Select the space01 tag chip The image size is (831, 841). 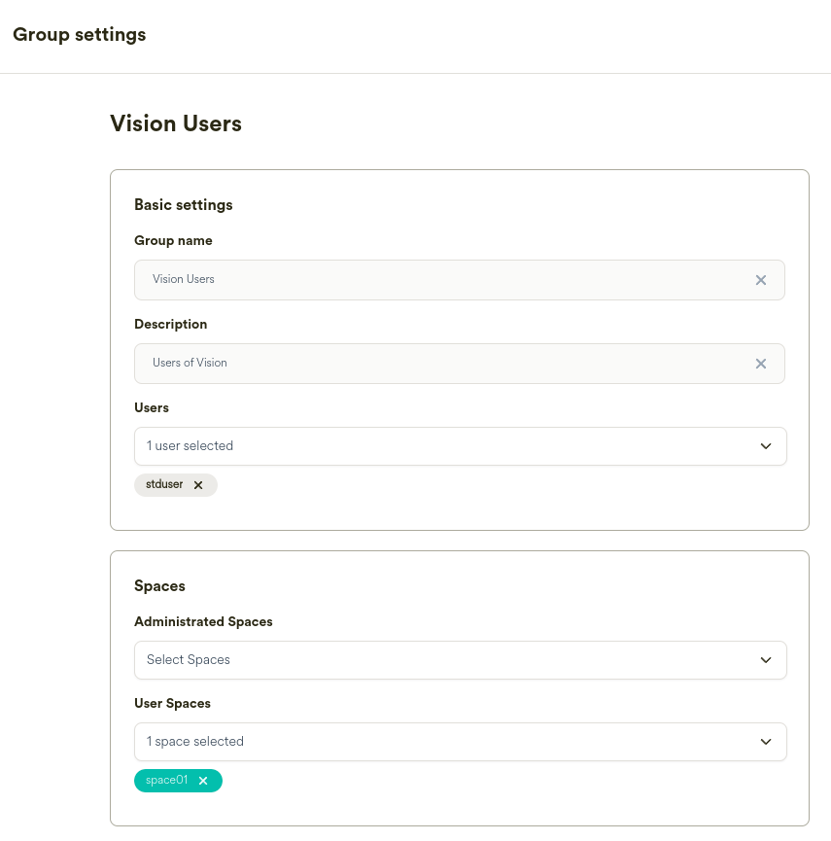[x=167, y=780]
